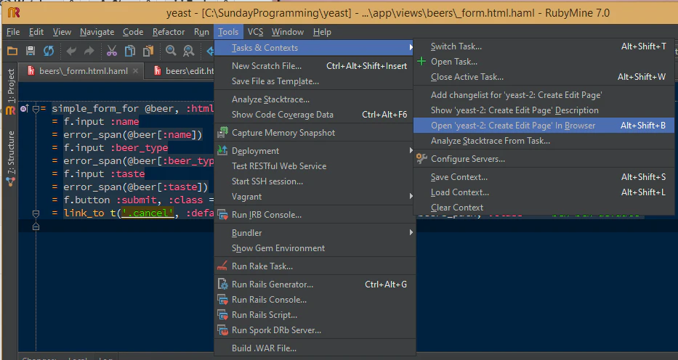Open the View menu
The height and width of the screenshot is (360, 678).
coord(62,32)
